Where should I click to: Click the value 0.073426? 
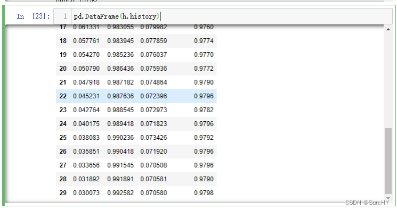153,138
